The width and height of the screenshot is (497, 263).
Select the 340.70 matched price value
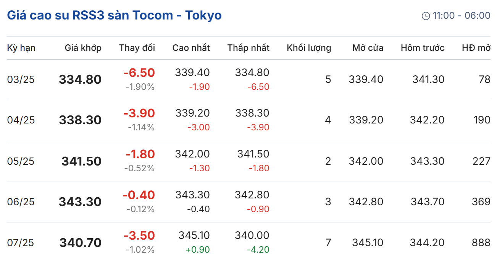[81, 242]
